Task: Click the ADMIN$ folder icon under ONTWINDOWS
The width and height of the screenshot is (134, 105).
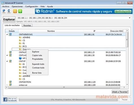Action: click(20, 37)
